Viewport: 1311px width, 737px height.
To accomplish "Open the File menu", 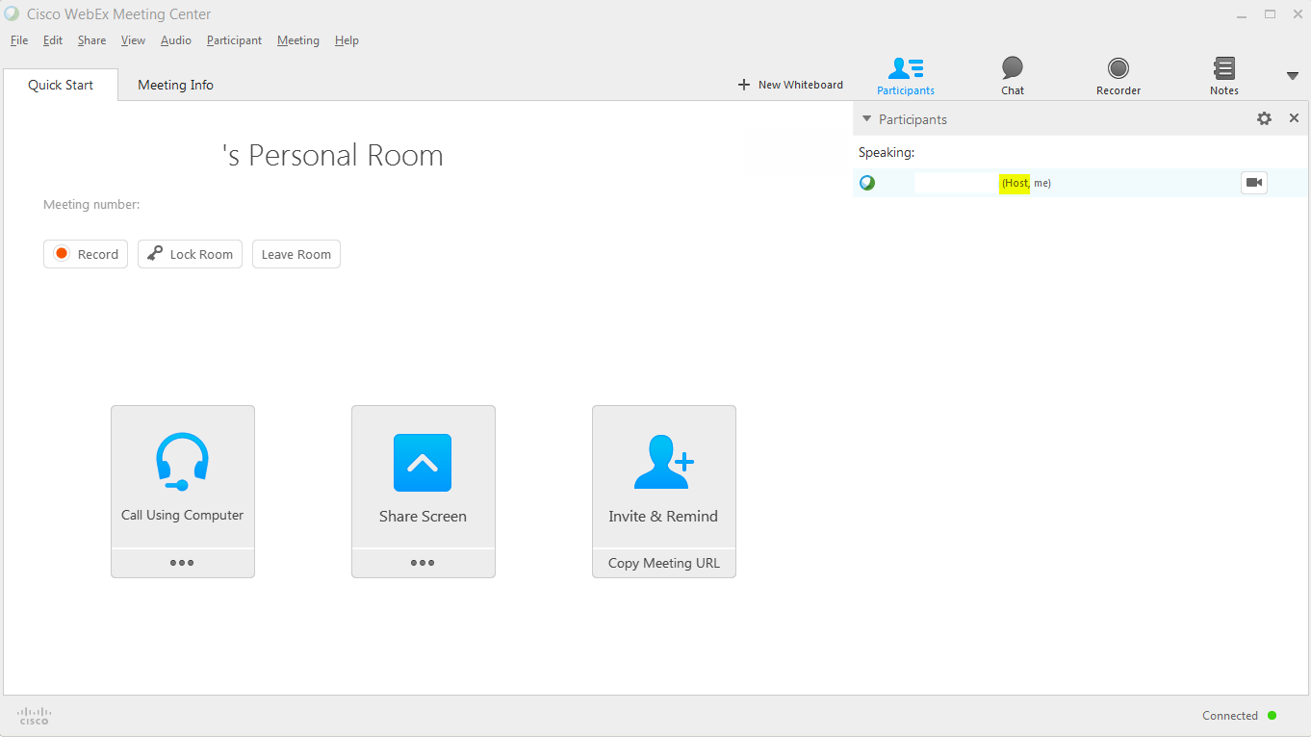I will click(19, 40).
